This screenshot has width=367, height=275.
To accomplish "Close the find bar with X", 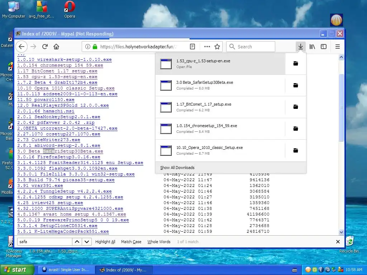I will pyautogui.click(x=338, y=242).
